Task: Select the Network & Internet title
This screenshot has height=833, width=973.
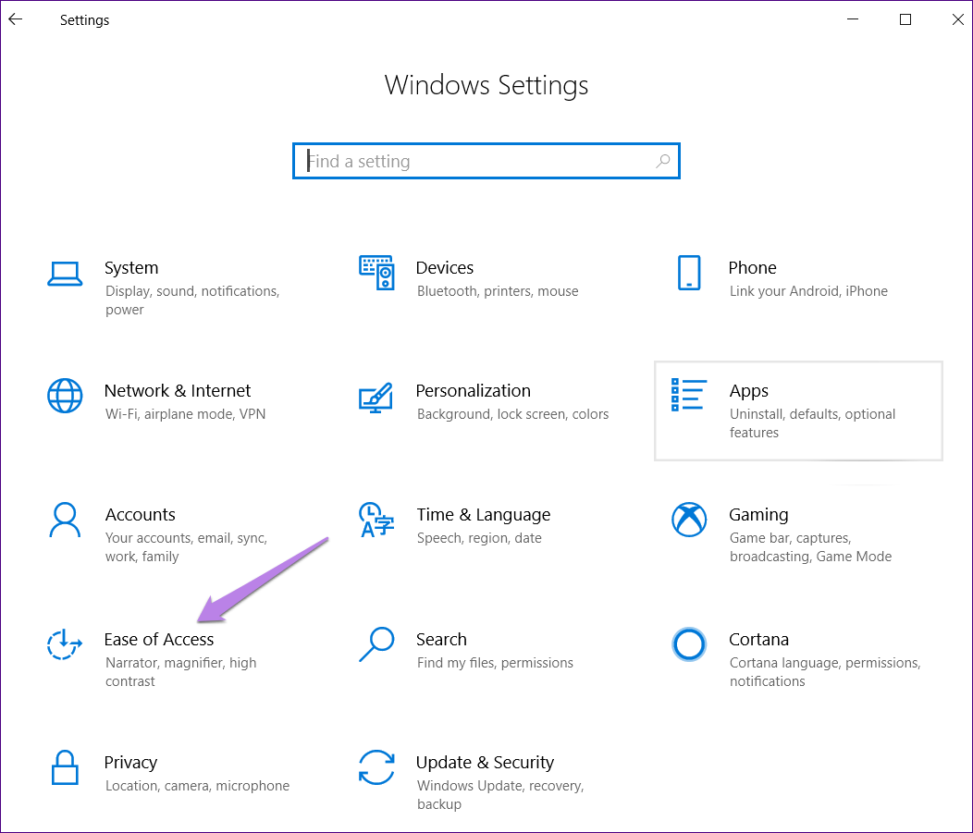Action: 178,391
